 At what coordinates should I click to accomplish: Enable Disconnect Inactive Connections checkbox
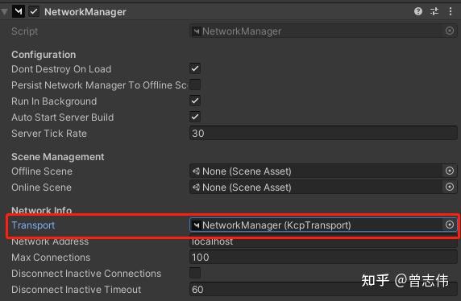click(x=195, y=273)
